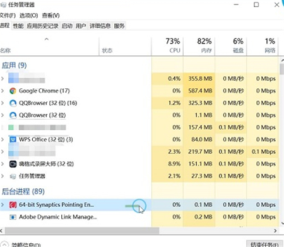
Task: Expand the blurred app using 219.7 MB
Action: click(3, 152)
